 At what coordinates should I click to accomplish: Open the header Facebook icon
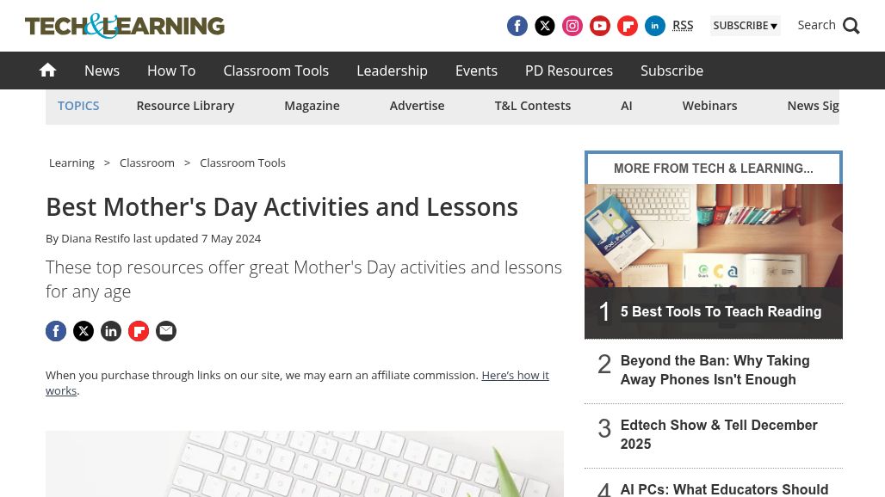[x=517, y=26]
